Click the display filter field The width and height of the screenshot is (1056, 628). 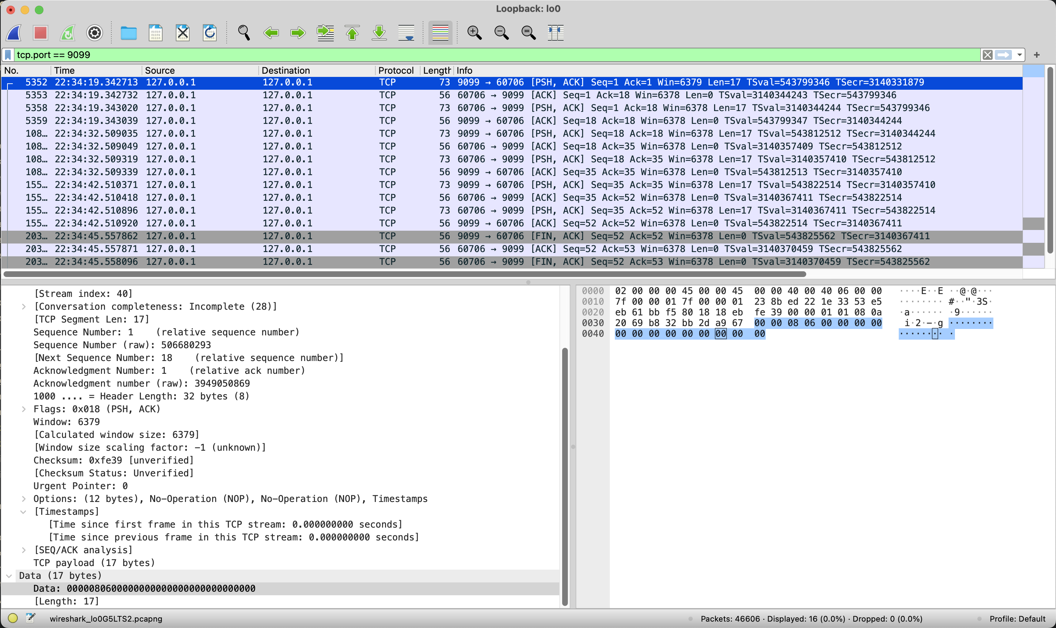497,54
